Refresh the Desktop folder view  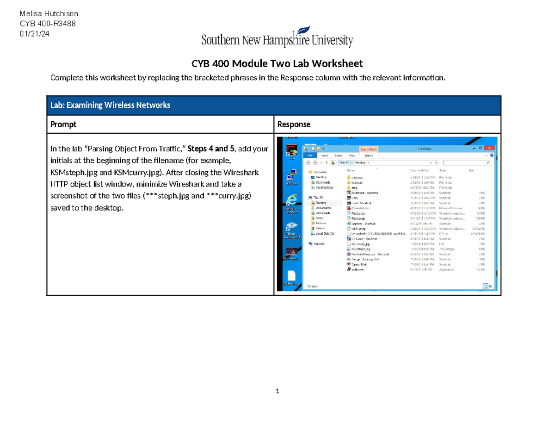(x=436, y=163)
